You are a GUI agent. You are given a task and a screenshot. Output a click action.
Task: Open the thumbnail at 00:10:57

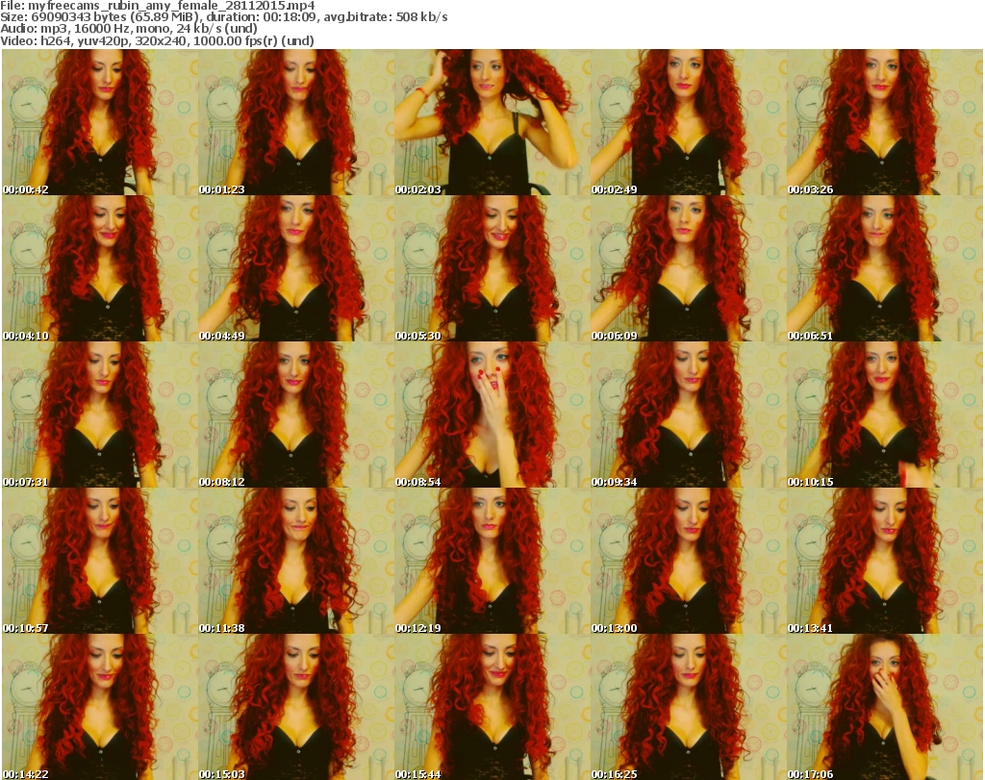[100, 561]
